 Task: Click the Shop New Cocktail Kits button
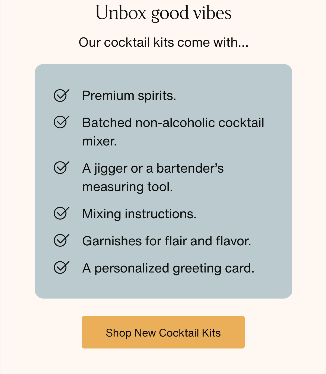[x=163, y=332]
